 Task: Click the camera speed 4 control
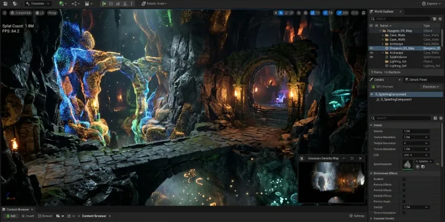click(355, 13)
